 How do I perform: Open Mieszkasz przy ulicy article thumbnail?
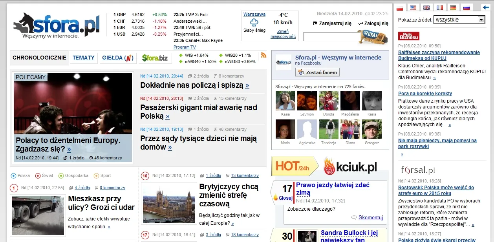click(38, 215)
